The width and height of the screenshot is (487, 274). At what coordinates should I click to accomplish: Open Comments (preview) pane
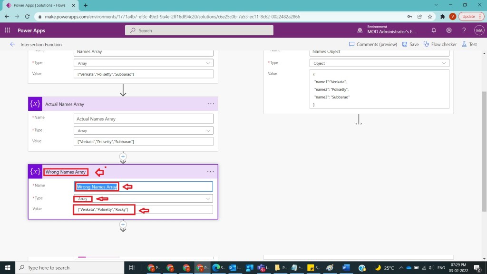[x=373, y=44]
